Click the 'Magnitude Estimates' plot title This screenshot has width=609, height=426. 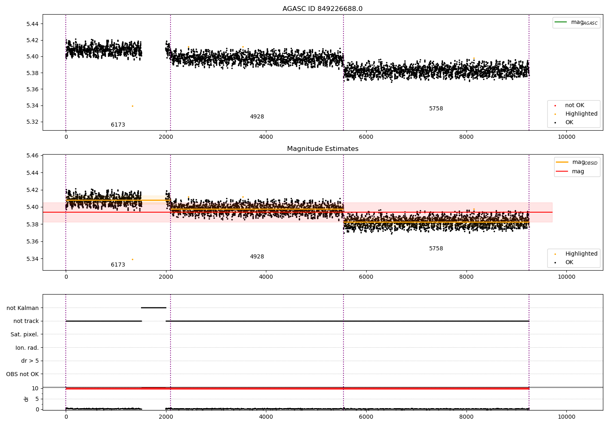[322, 149]
